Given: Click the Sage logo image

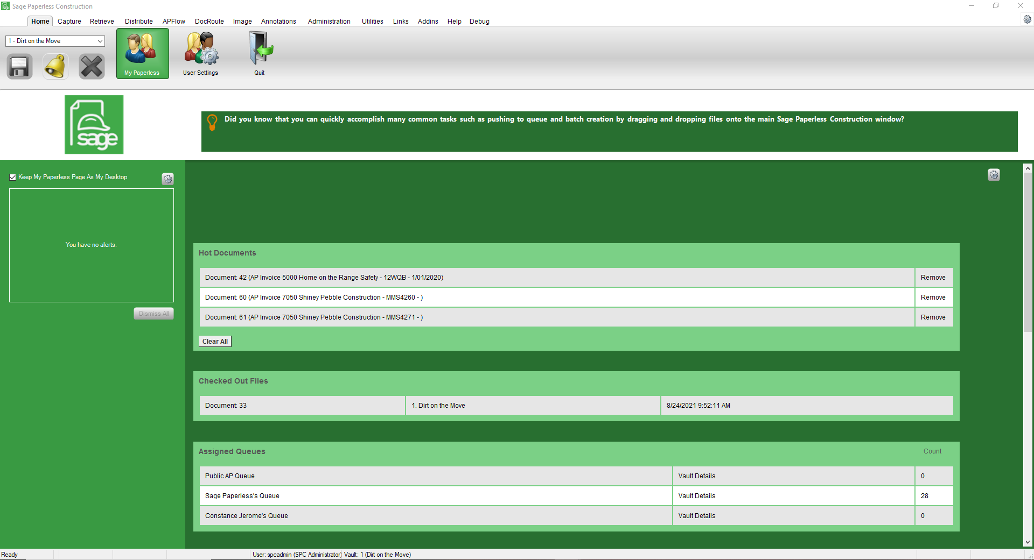Looking at the screenshot, I should (x=94, y=125).
